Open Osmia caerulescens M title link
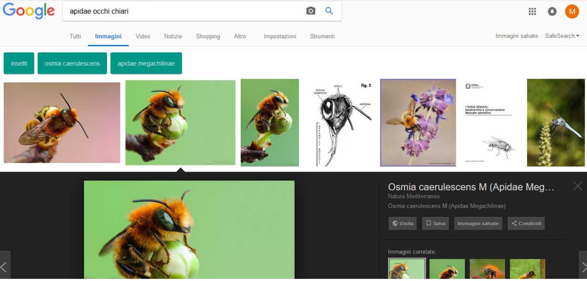This screenshot has height=281, width=587. click(471, 187)
